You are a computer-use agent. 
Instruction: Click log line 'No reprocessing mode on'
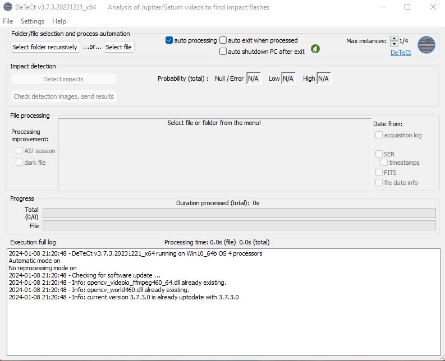pos(43,268)
